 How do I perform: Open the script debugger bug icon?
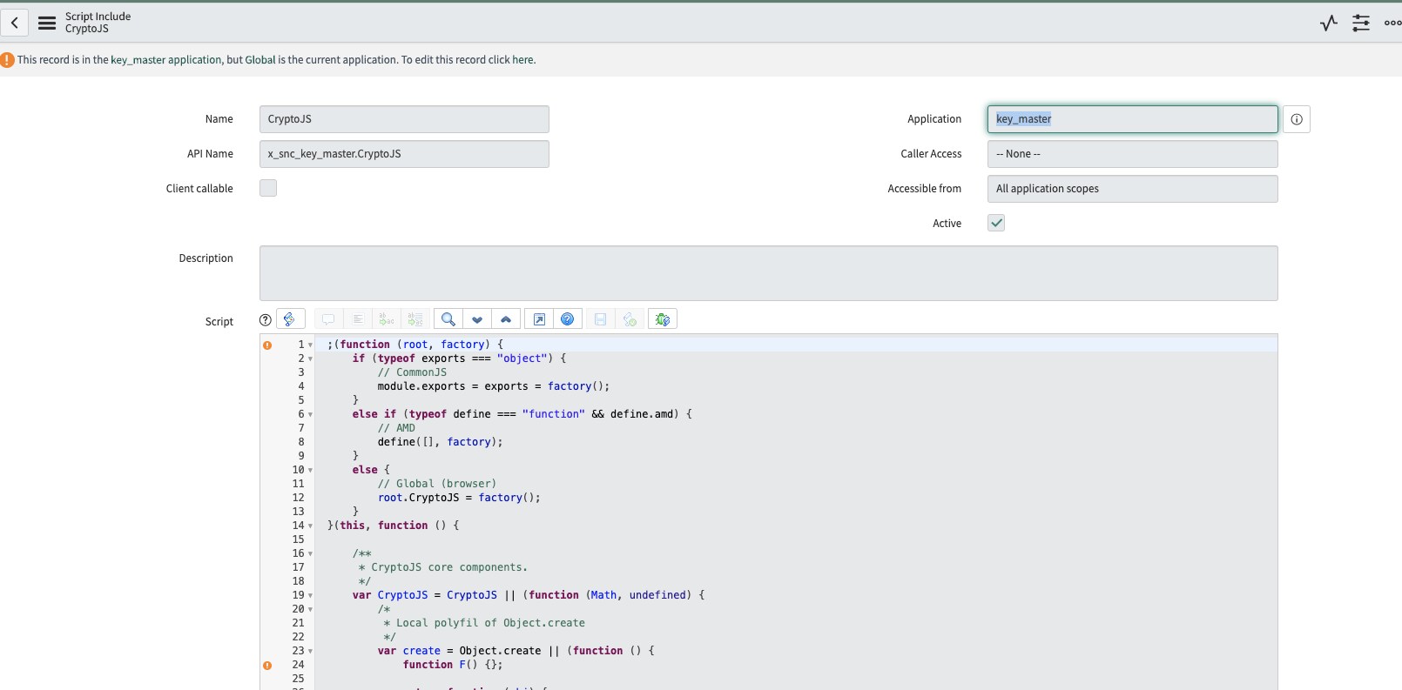click(663, 319)
